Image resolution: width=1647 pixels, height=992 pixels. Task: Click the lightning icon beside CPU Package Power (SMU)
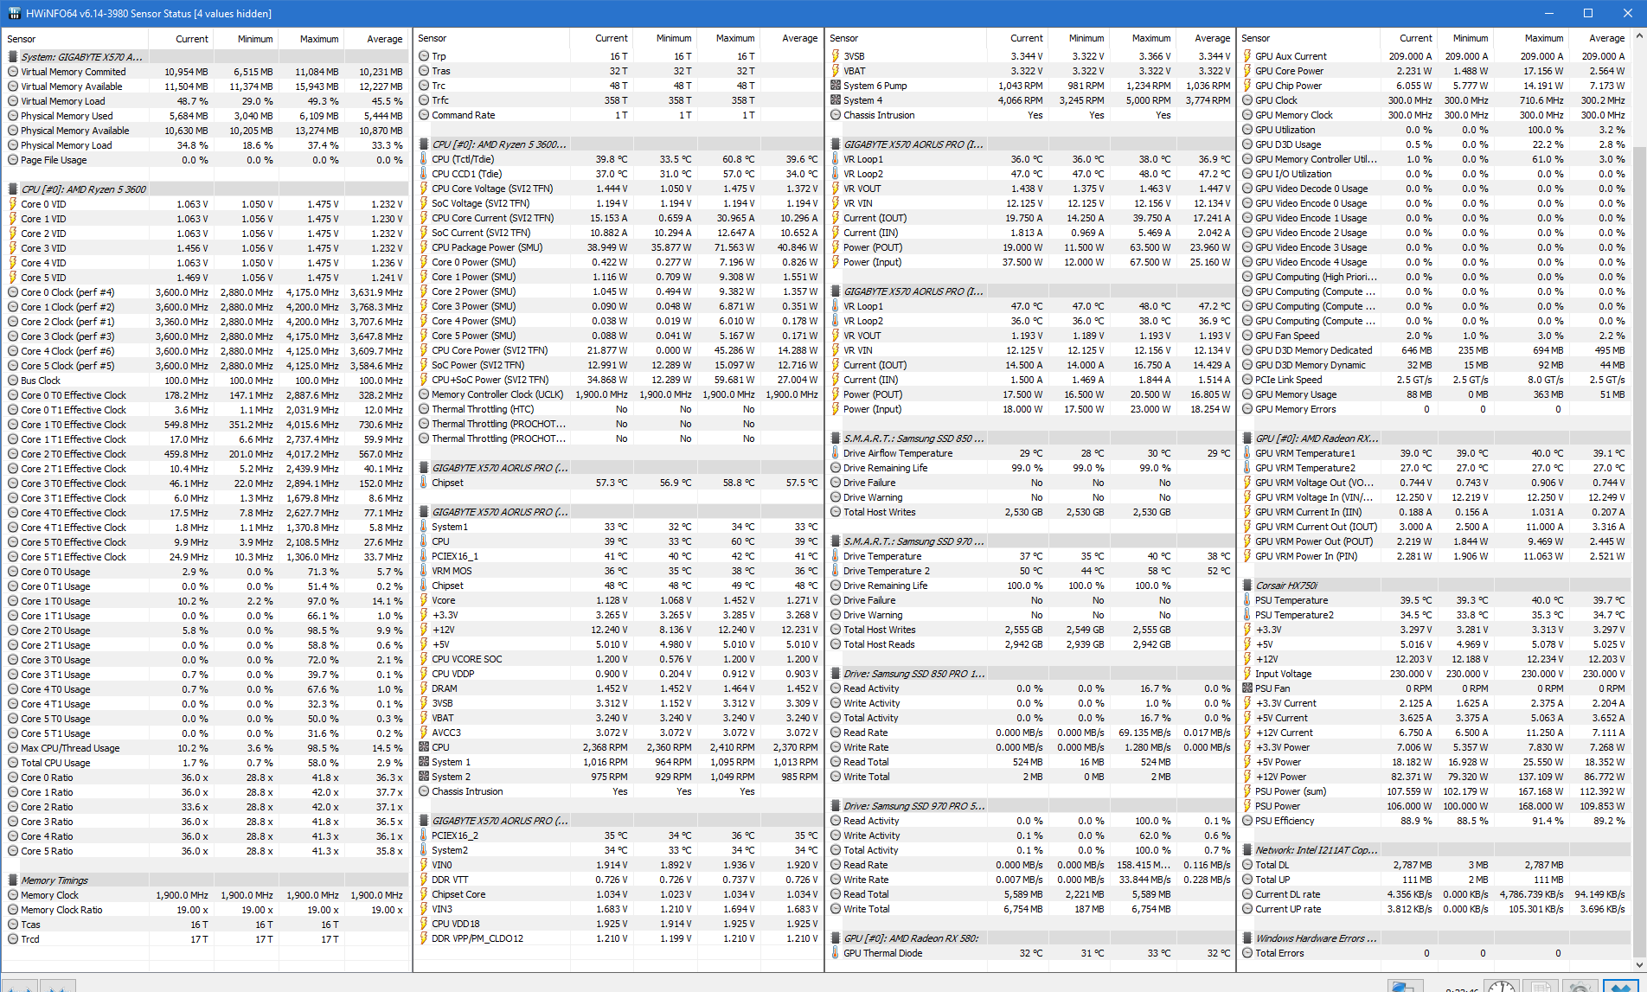[x=424, y=247]
